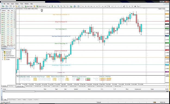Open the Templates dropdown

pos(79,6)
